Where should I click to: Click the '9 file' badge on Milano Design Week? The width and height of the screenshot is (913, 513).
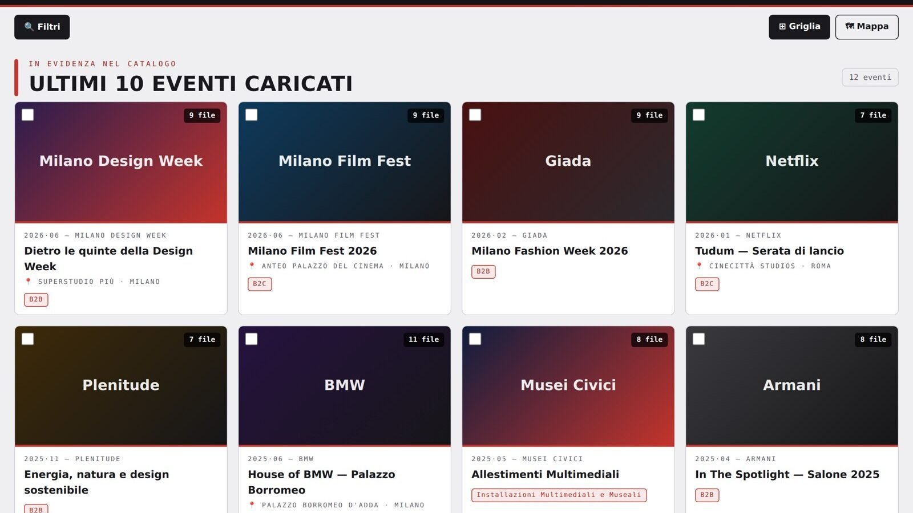[202, 115]
